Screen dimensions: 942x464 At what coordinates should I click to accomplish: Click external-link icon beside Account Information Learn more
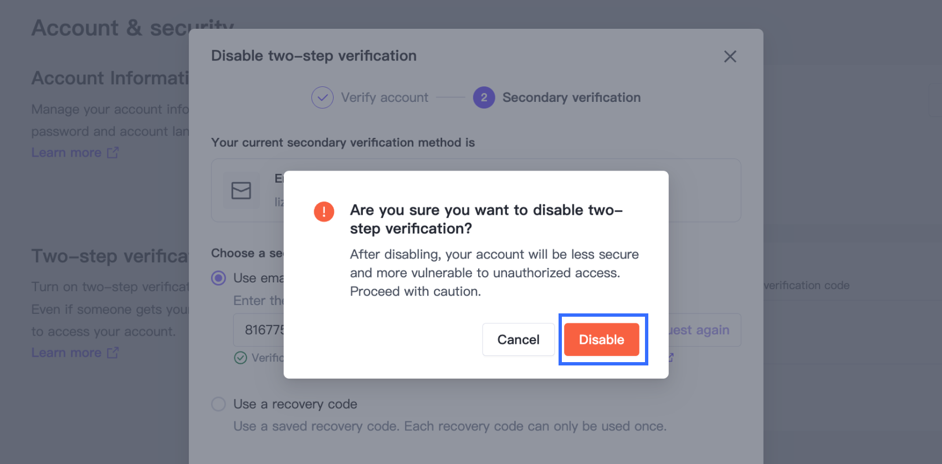click(113, 153)
